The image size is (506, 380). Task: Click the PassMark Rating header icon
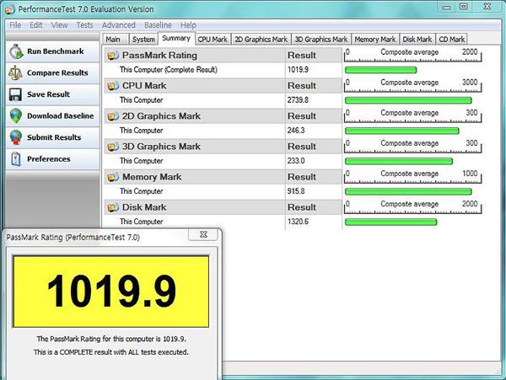tap(113, 56)
